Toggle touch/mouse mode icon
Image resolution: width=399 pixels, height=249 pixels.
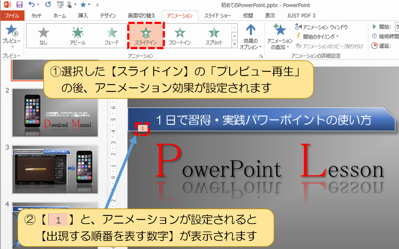click(x=69, y=5)
